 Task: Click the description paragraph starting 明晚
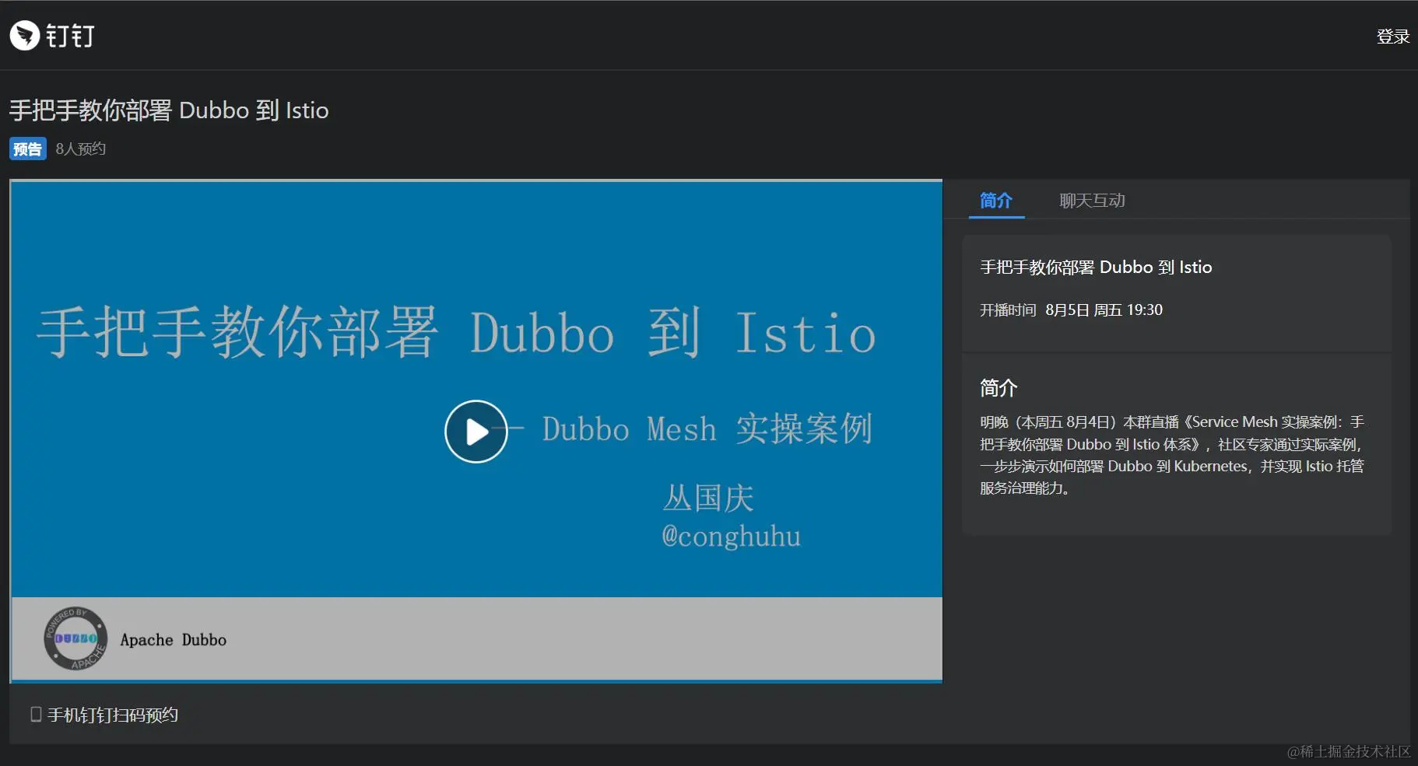point(1171,455)
